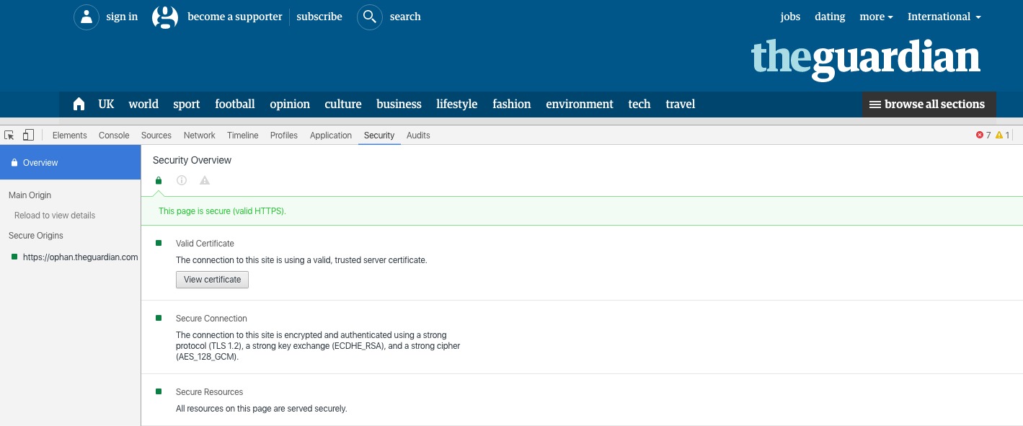The image size is (1023, 426).
Task: Click the lock icon beside Overview
Action: pyautogui.click(x=14, y=163)
